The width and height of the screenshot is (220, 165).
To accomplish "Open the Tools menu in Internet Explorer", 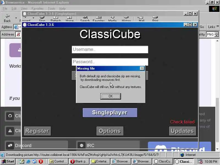I will [52, 9].
